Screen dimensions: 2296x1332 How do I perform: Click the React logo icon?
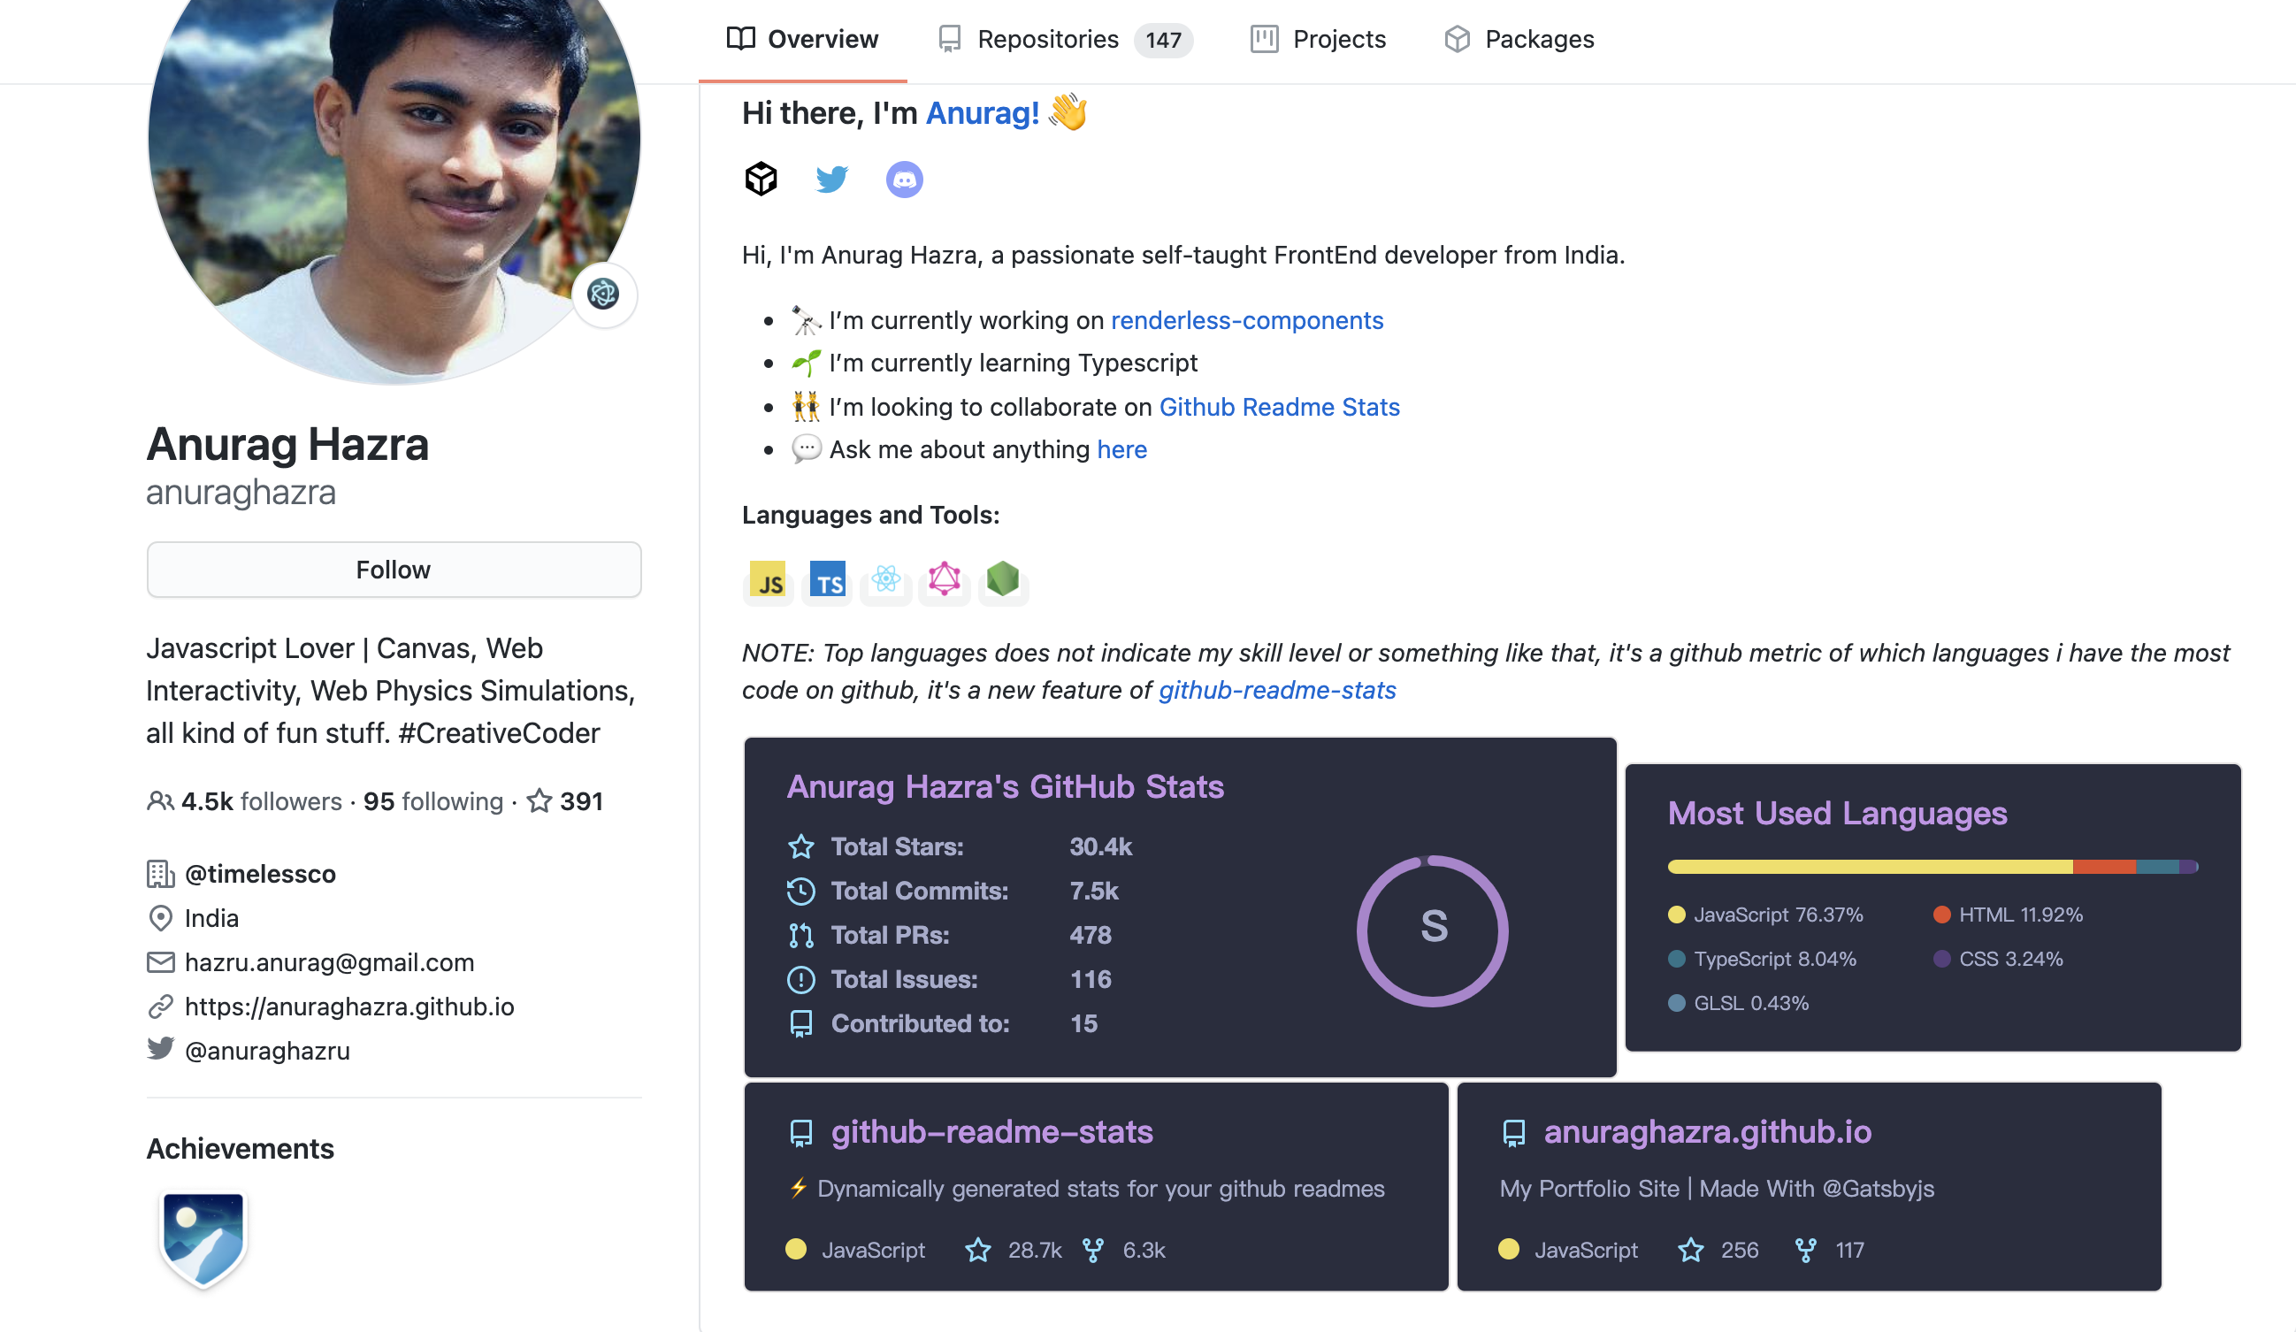tap(885, 579)
